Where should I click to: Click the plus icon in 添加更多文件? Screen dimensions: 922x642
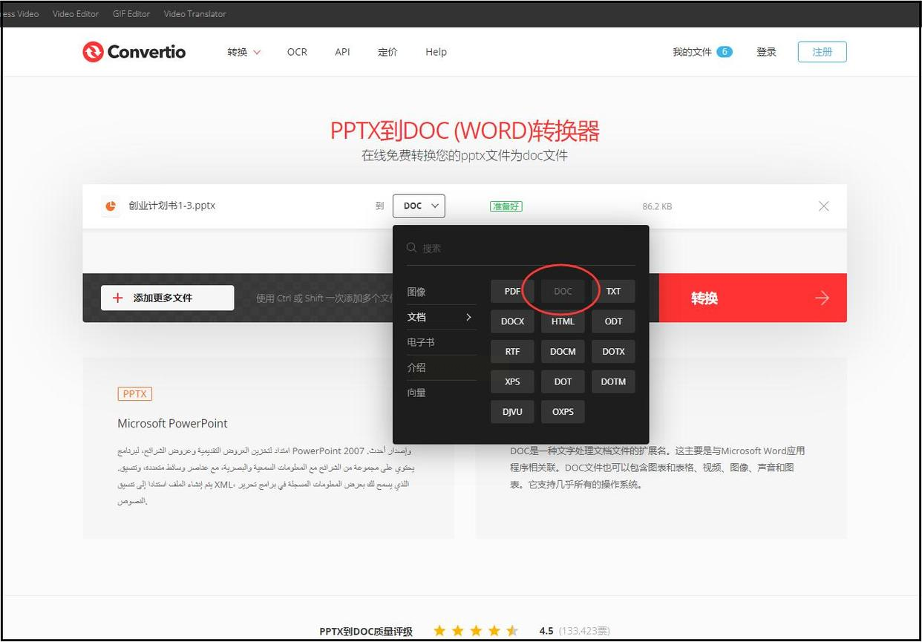117,298
